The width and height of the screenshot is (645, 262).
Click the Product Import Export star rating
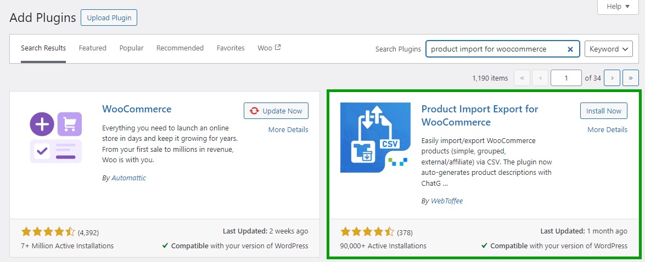tap(367, 232)
